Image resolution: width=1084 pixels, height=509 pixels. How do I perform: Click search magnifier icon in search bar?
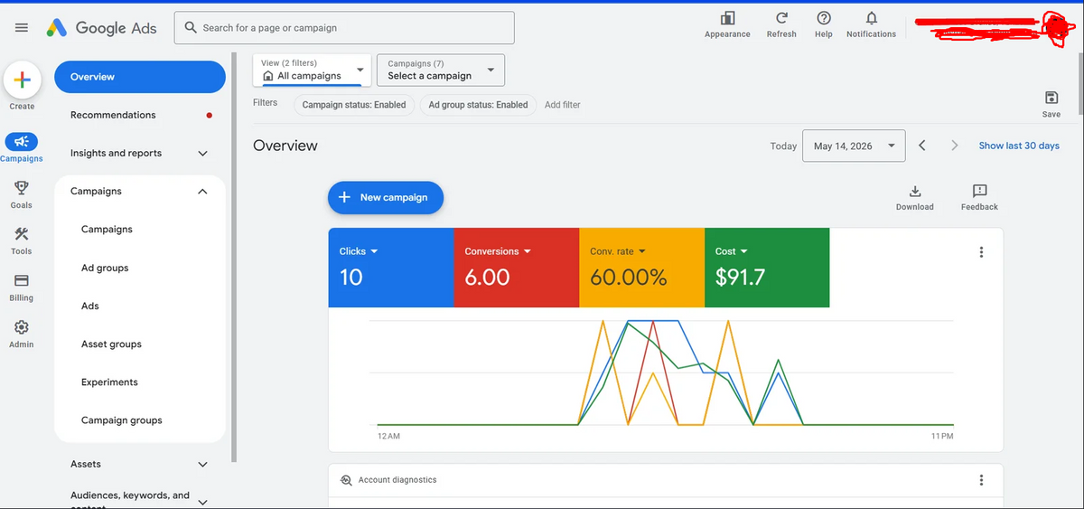[191, 28]
